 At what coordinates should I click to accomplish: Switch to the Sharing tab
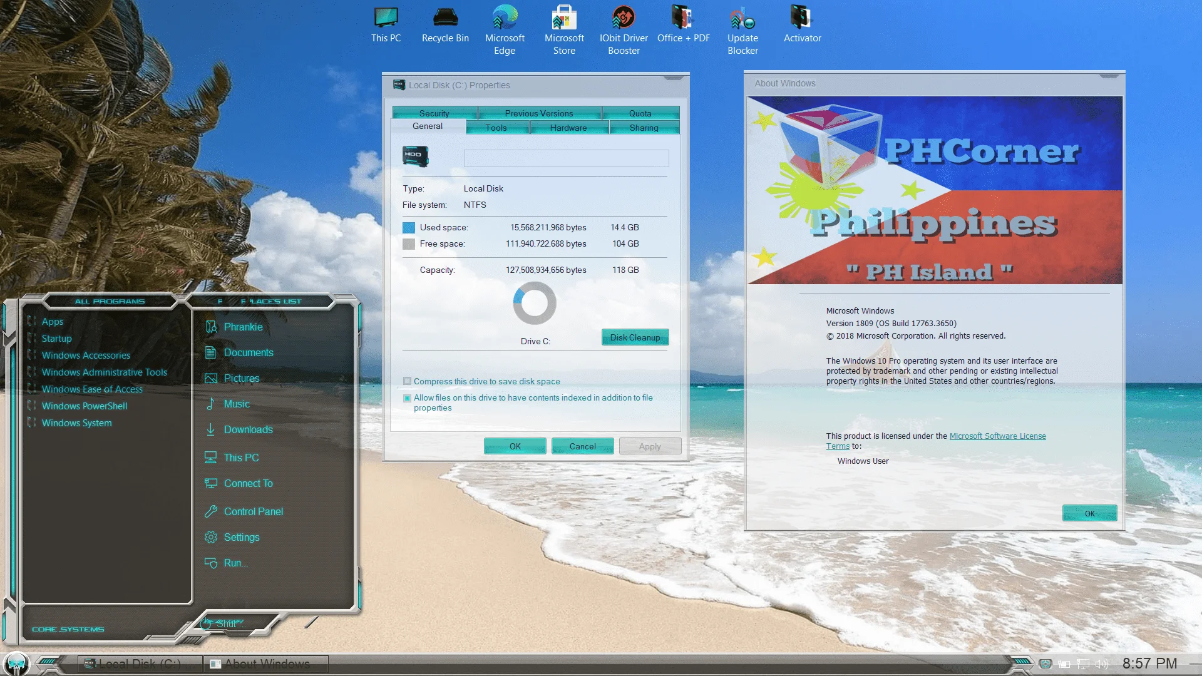click(x=644, y=128)
